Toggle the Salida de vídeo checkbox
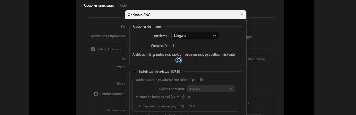356x115 pixels. click(93, 49)
